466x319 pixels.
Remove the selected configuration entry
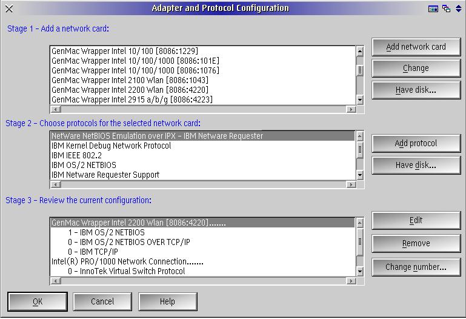[416, 243]
